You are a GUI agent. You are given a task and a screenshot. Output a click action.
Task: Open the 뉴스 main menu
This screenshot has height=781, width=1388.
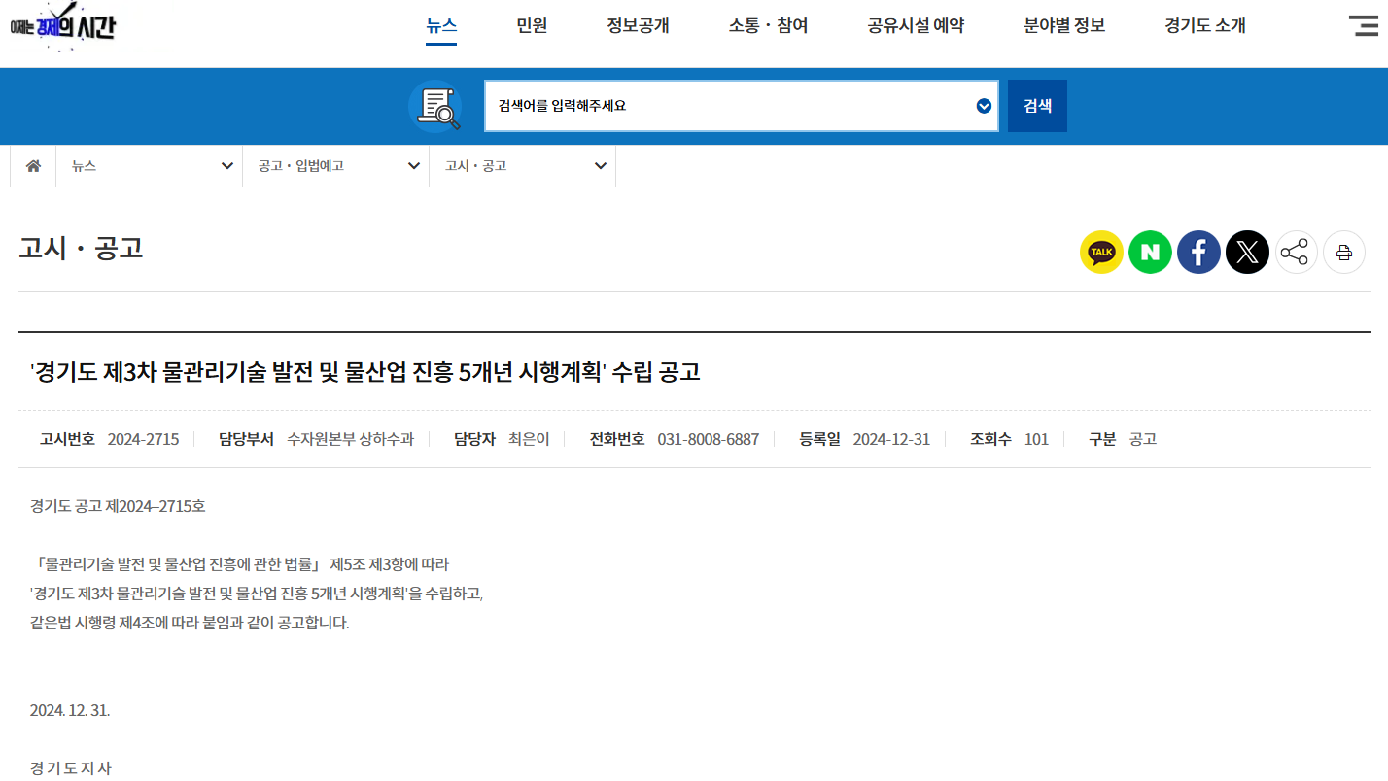pyautogui.click(x=441, y=26)
